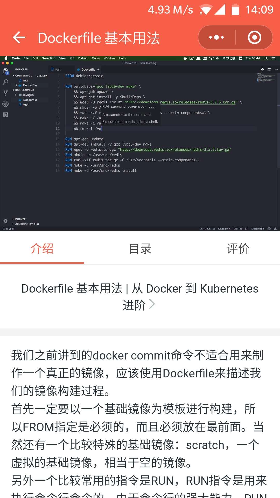Switch to the 评价 tab
Viewport: 280px width, 498px height.
pyautogui.click(x=238, y=248)
